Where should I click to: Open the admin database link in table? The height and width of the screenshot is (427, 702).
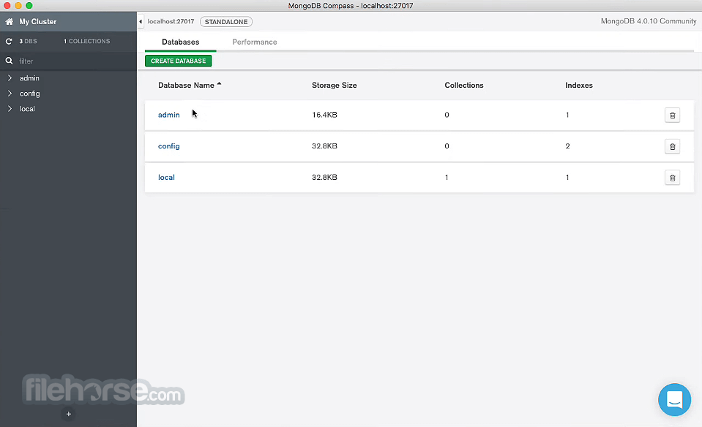click(169, 115)
